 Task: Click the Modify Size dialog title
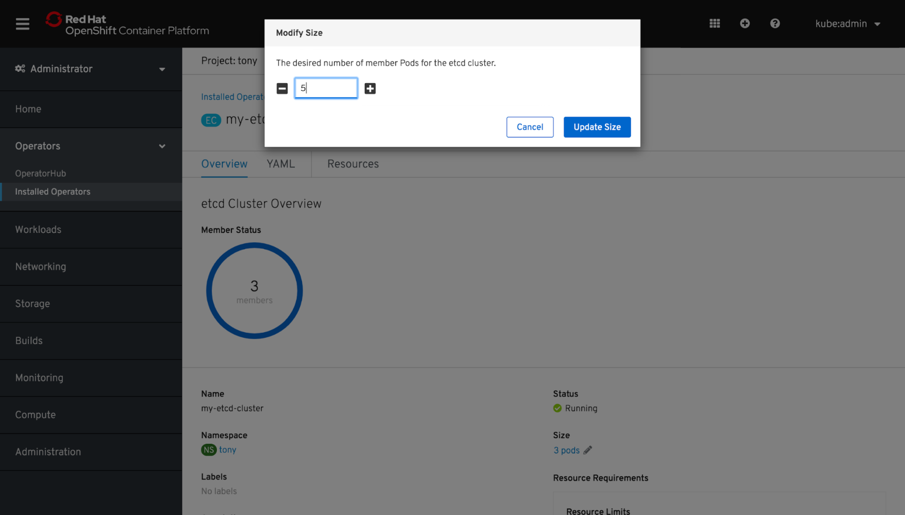299,33
